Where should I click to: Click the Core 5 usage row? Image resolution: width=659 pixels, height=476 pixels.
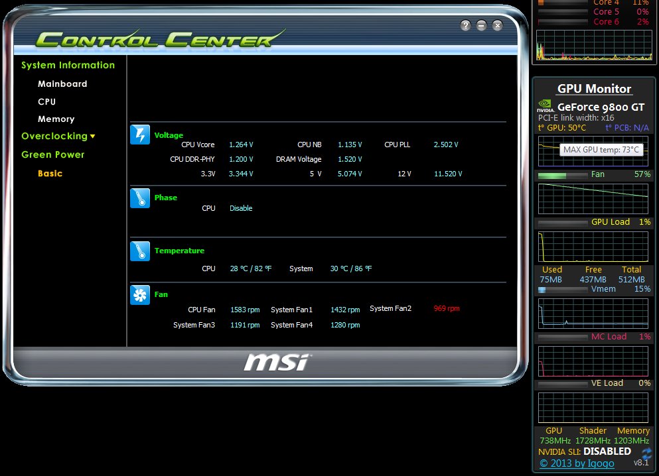point(594,12)
